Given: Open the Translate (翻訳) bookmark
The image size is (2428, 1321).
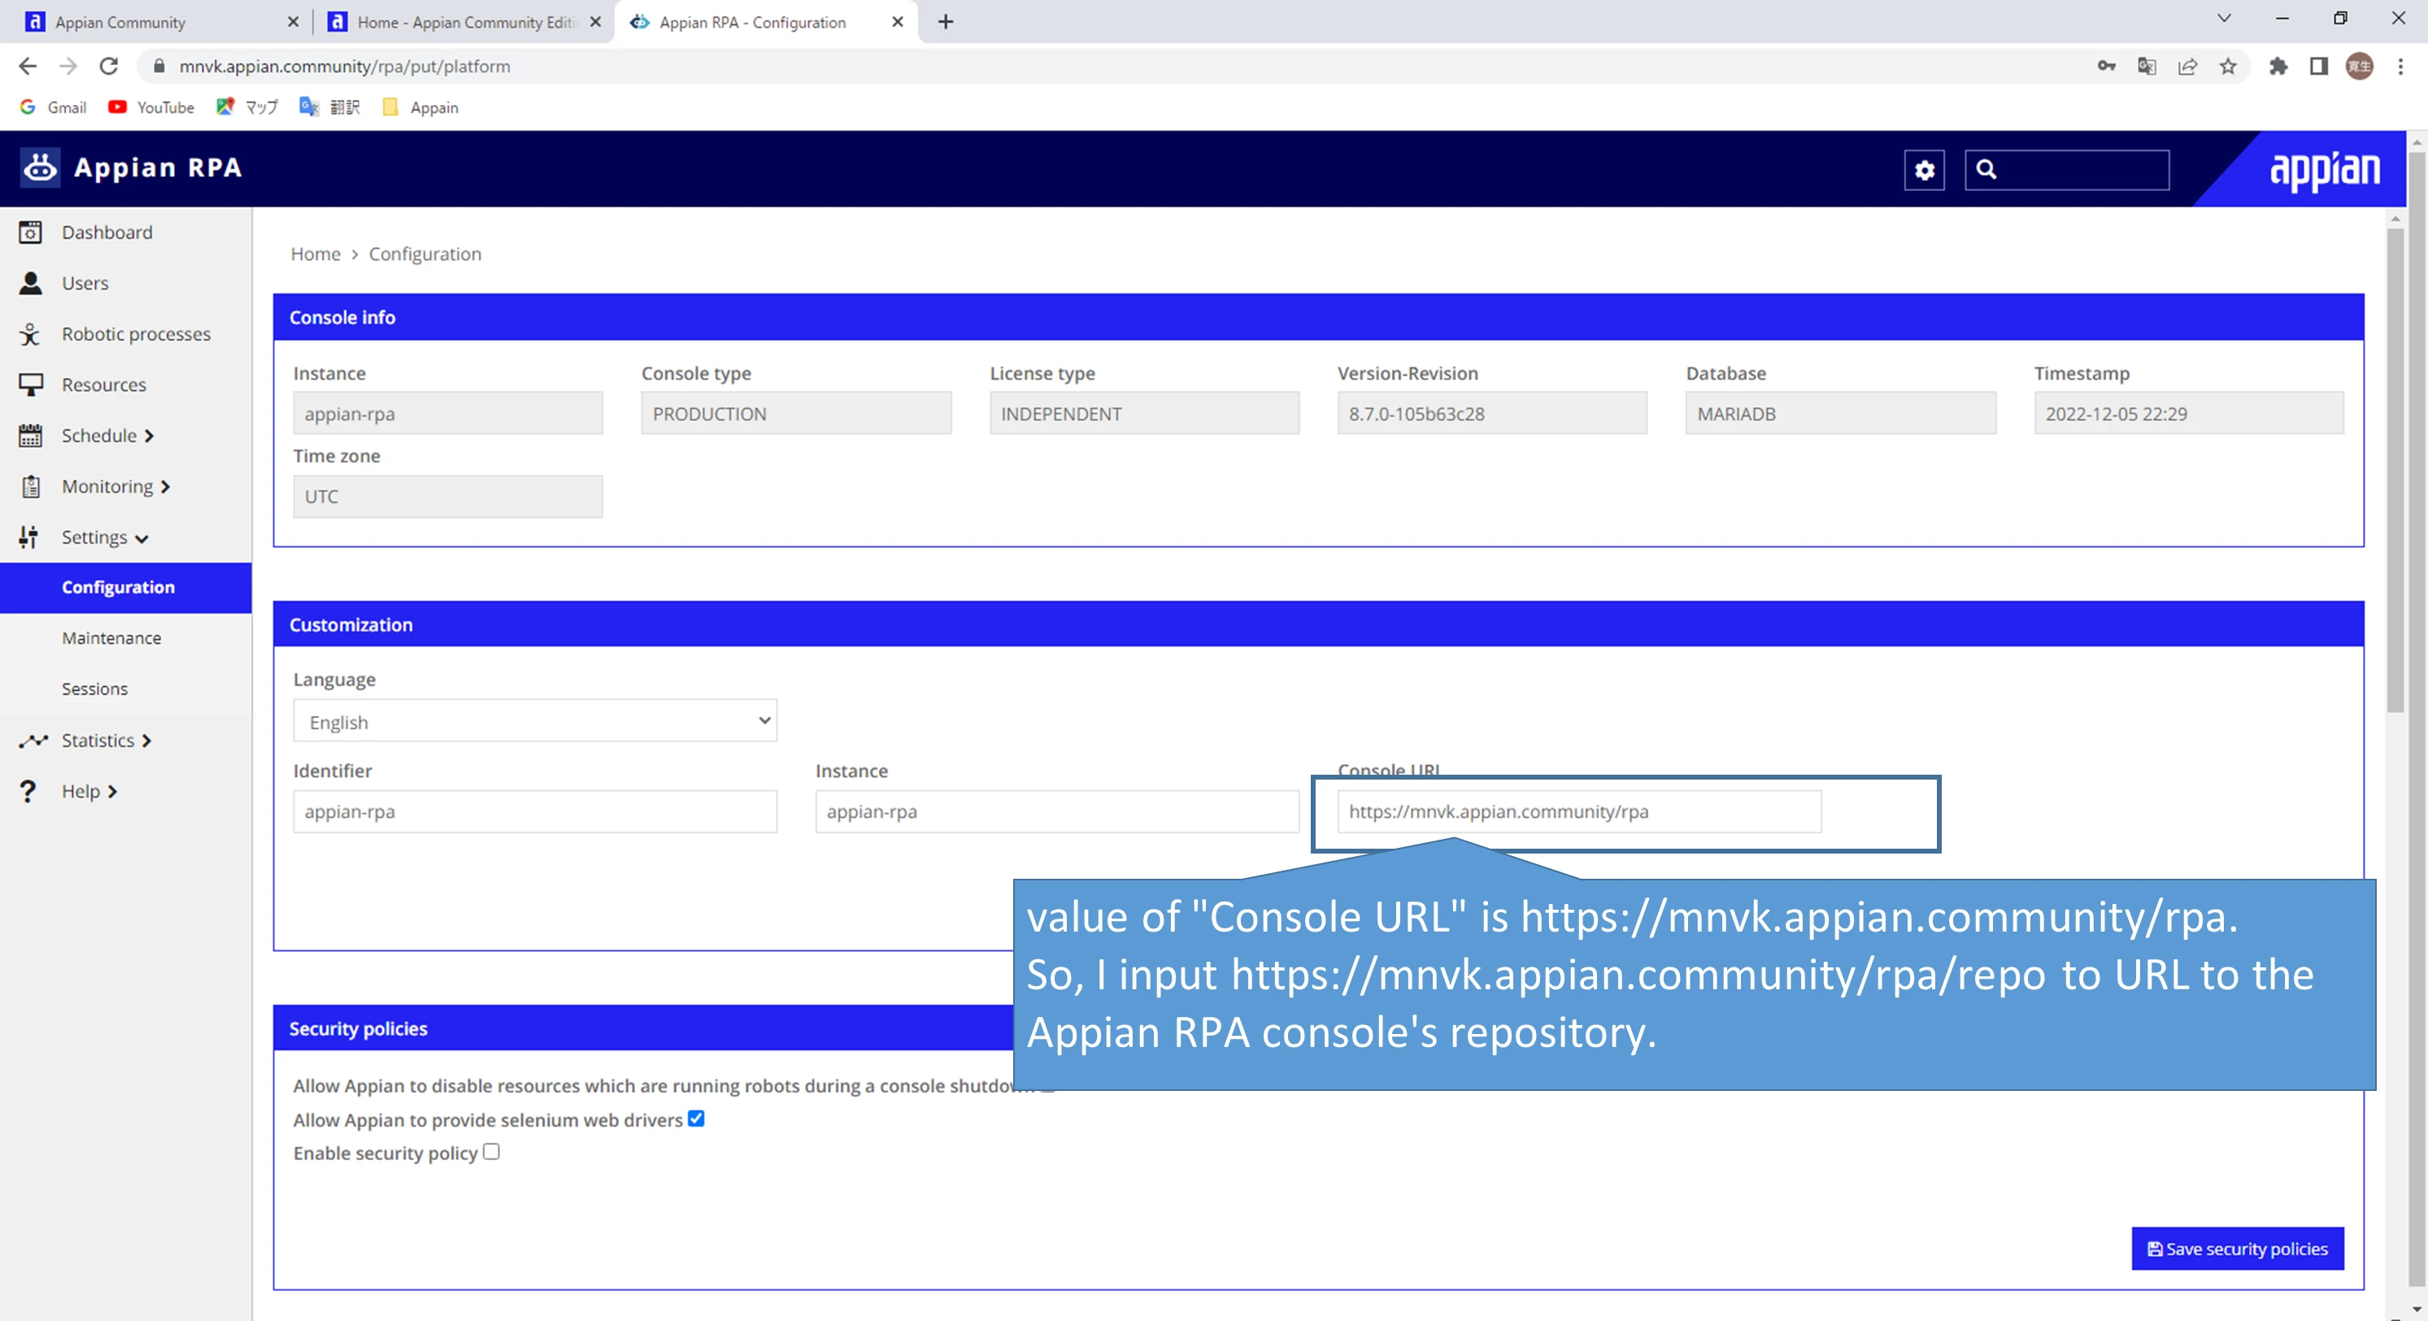Looking at the screenshot, I should tap(330, 107).
